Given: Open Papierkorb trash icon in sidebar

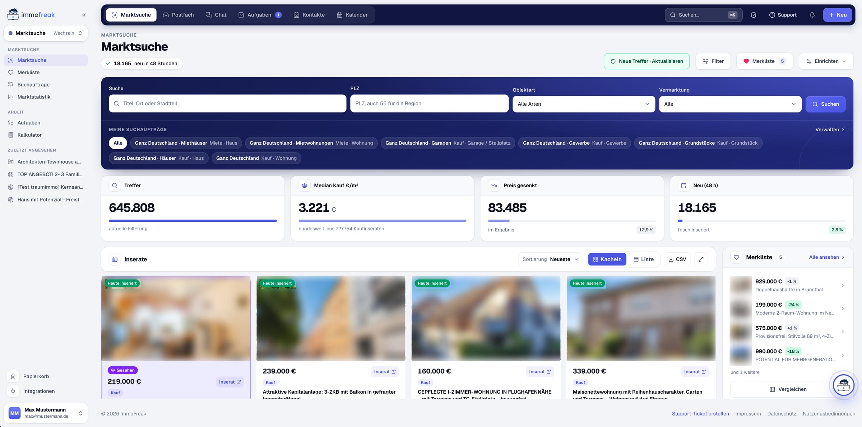Looking at the screenshot, I should click(13, 376).
